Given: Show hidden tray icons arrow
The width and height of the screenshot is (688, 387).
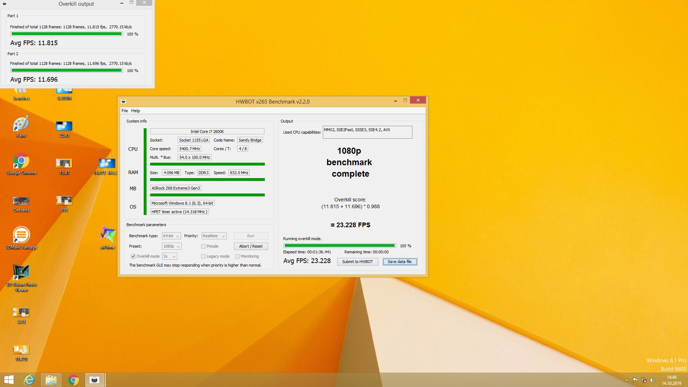Looking at the screenshot, I should point(626,380).
